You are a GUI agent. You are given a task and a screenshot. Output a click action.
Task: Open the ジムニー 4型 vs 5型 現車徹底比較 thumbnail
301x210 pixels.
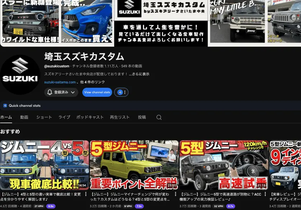[44, 165]
